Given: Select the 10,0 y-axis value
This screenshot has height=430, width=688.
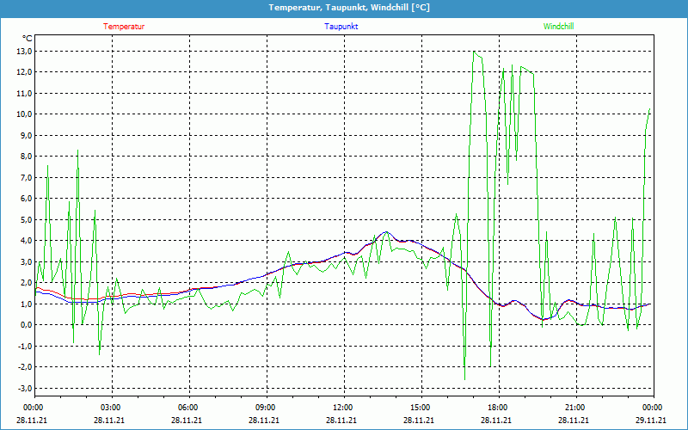Looking at the screenshot, I should [x=22, y=114].
